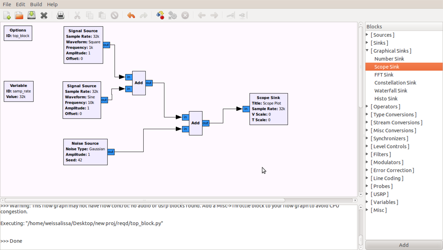Expand the Sources category
Viewport: 443px width, 250px height.
click(367, 35)
